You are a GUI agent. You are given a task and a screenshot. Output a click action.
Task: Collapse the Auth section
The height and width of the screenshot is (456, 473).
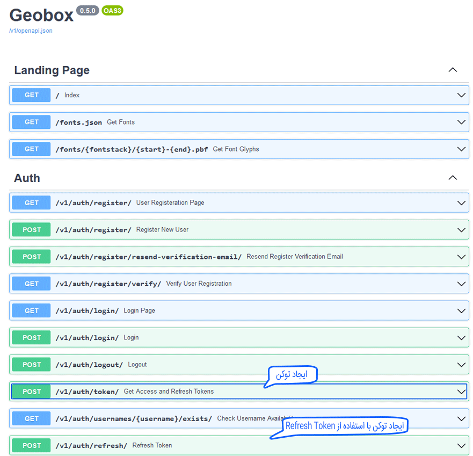(x=453, y=178)
